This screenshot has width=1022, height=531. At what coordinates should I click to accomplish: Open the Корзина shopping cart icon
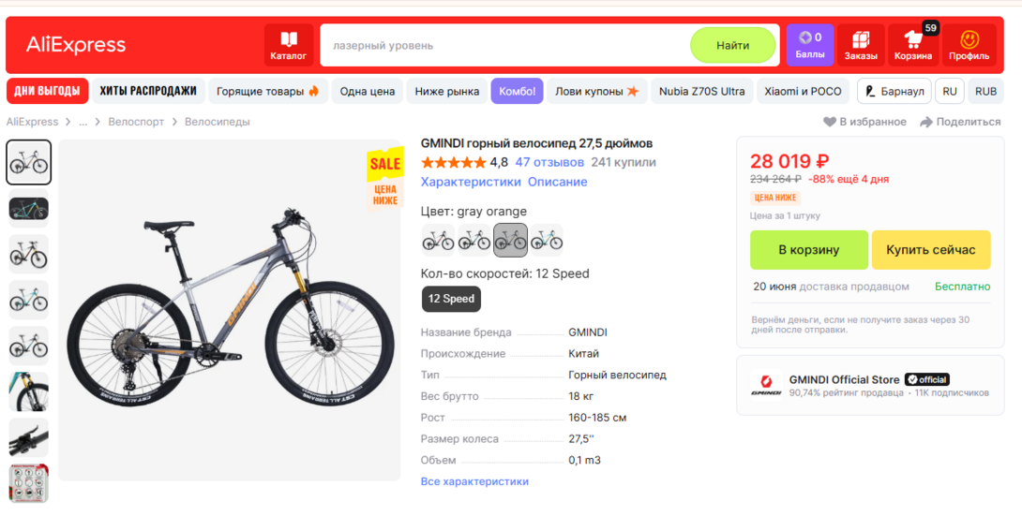[x=912, y=45]
